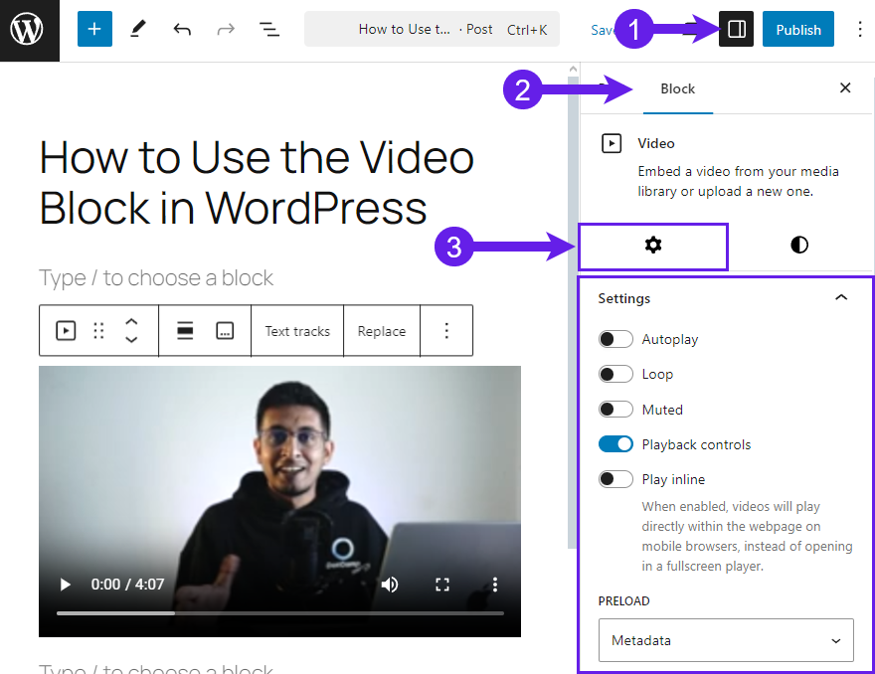Open the Preload Metadata dropdown
This screenshot has height=674, width=875.
tap(726, 640)
